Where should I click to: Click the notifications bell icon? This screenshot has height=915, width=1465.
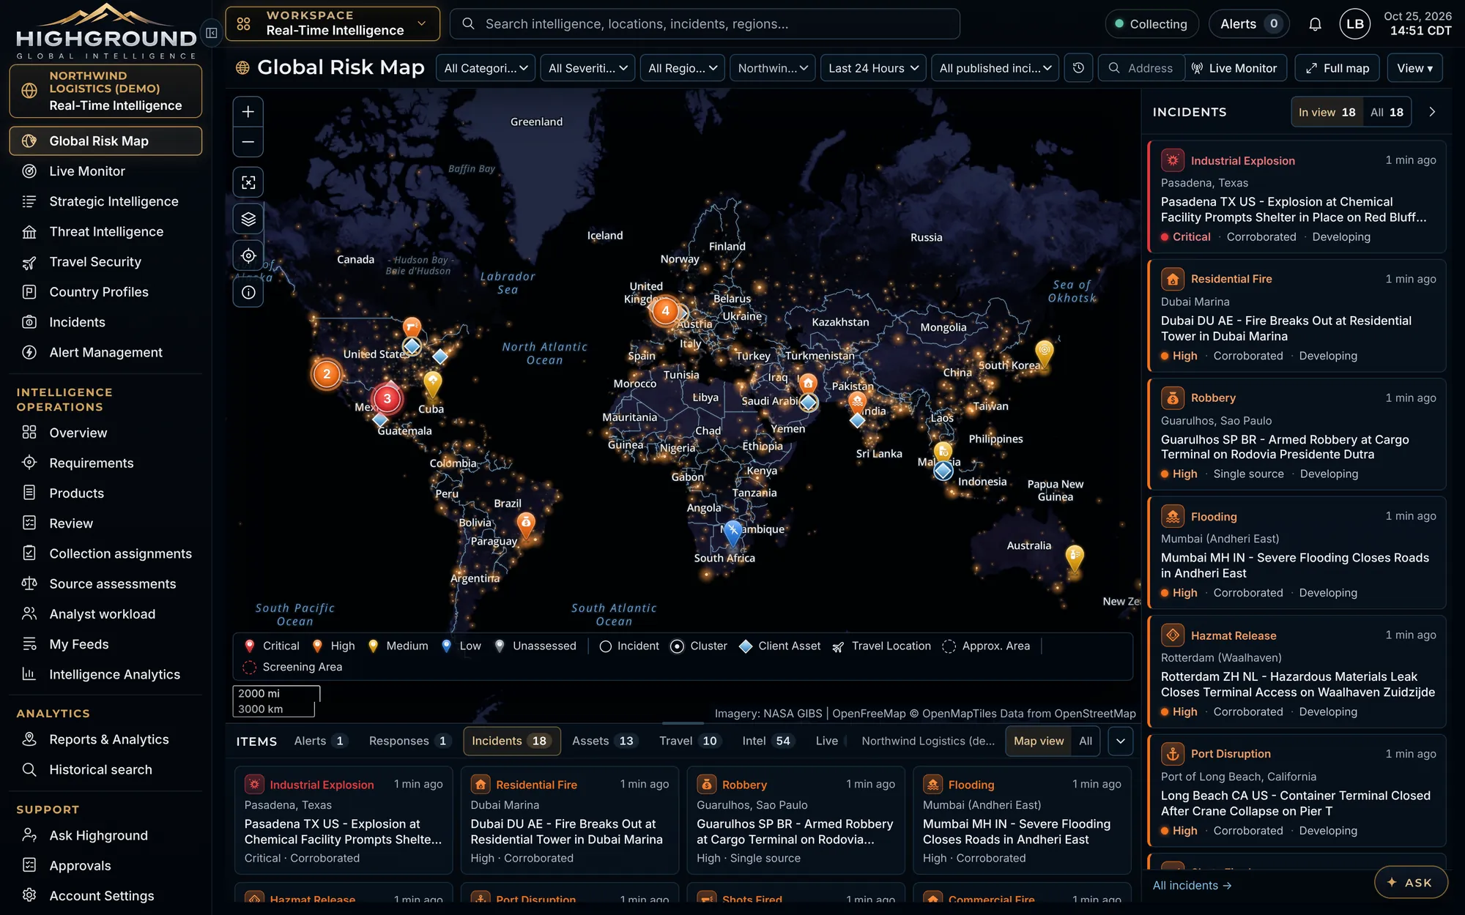click(x=1315, y=24)
